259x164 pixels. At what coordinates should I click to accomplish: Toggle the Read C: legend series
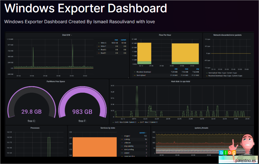103,50
